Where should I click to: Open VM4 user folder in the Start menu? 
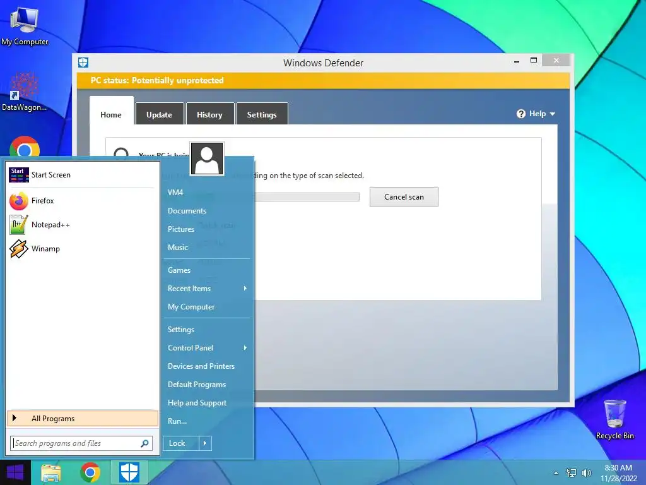(207, 193)
